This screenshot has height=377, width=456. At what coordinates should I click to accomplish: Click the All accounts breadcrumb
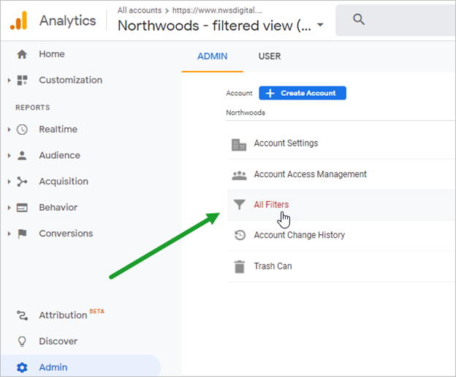140,10
